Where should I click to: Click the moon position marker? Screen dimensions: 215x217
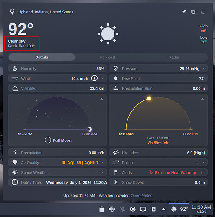pyautogui.click(x=90, y=129)
